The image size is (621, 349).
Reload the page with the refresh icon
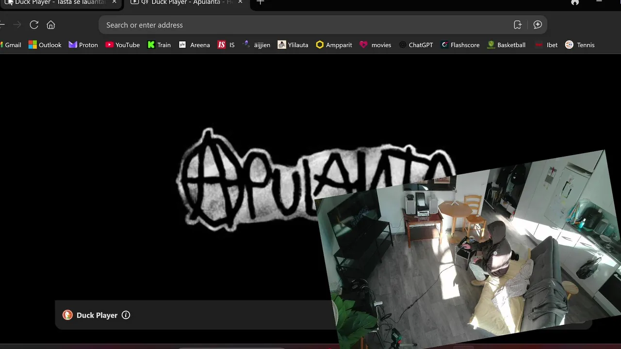pyautogui.click(x=34, y=25)
